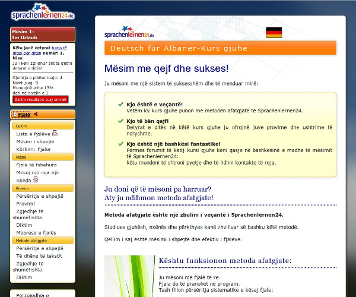Expand the Metodë afatgjatë section header
Screen dimensions: 356x297
pyautogui.click(x=43, y=241)
